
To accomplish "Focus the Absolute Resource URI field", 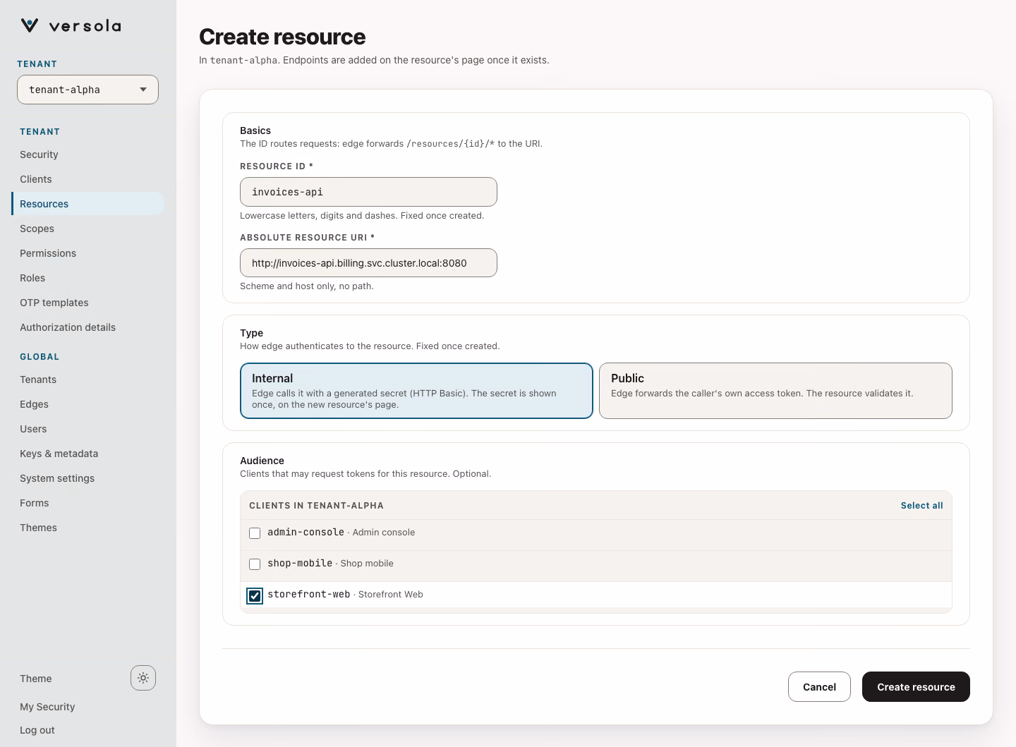I will (368, 263).
